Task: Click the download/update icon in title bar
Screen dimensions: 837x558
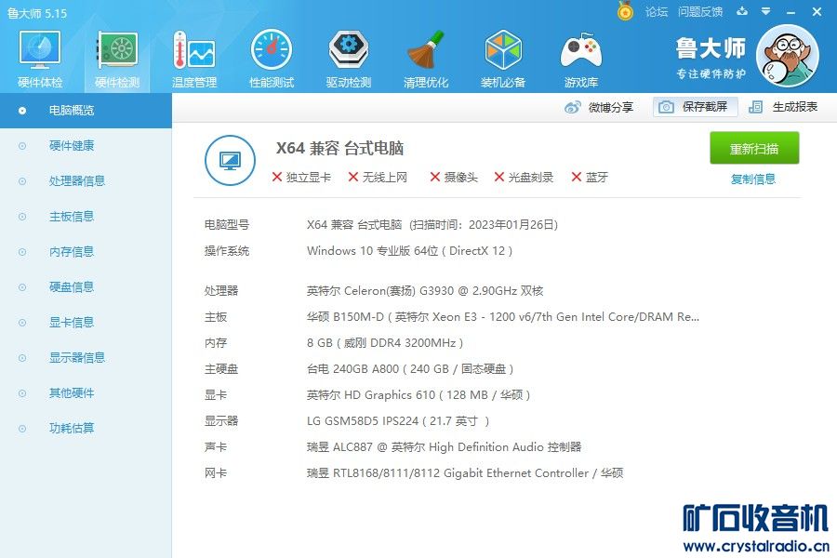Action: coord(742,11)
